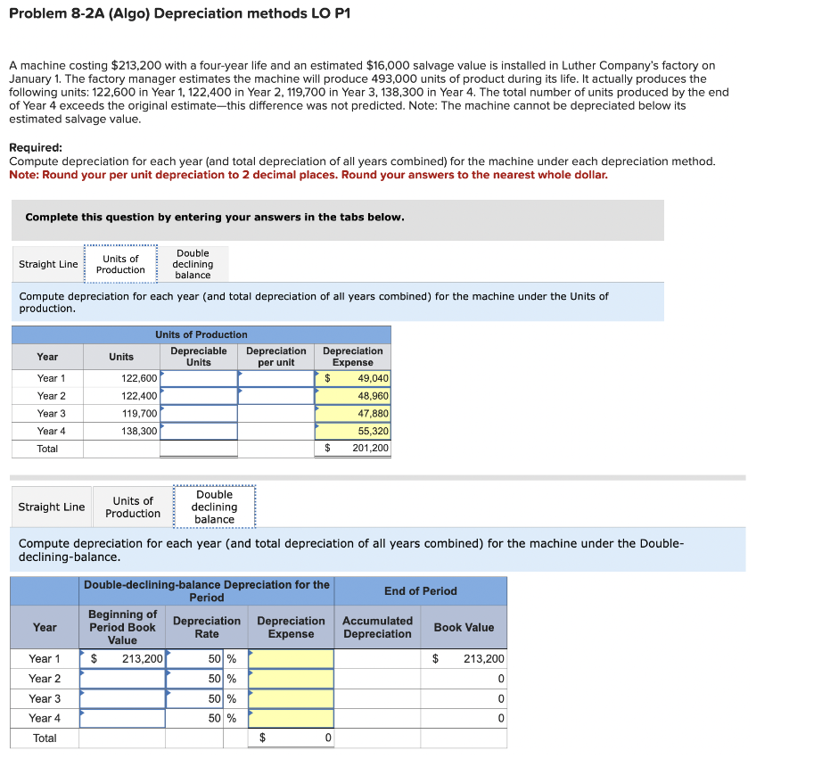Click Year 4 yellow Depreciation Expense cell
Screen dimensions: 822x767
click(x=291, y=719)
